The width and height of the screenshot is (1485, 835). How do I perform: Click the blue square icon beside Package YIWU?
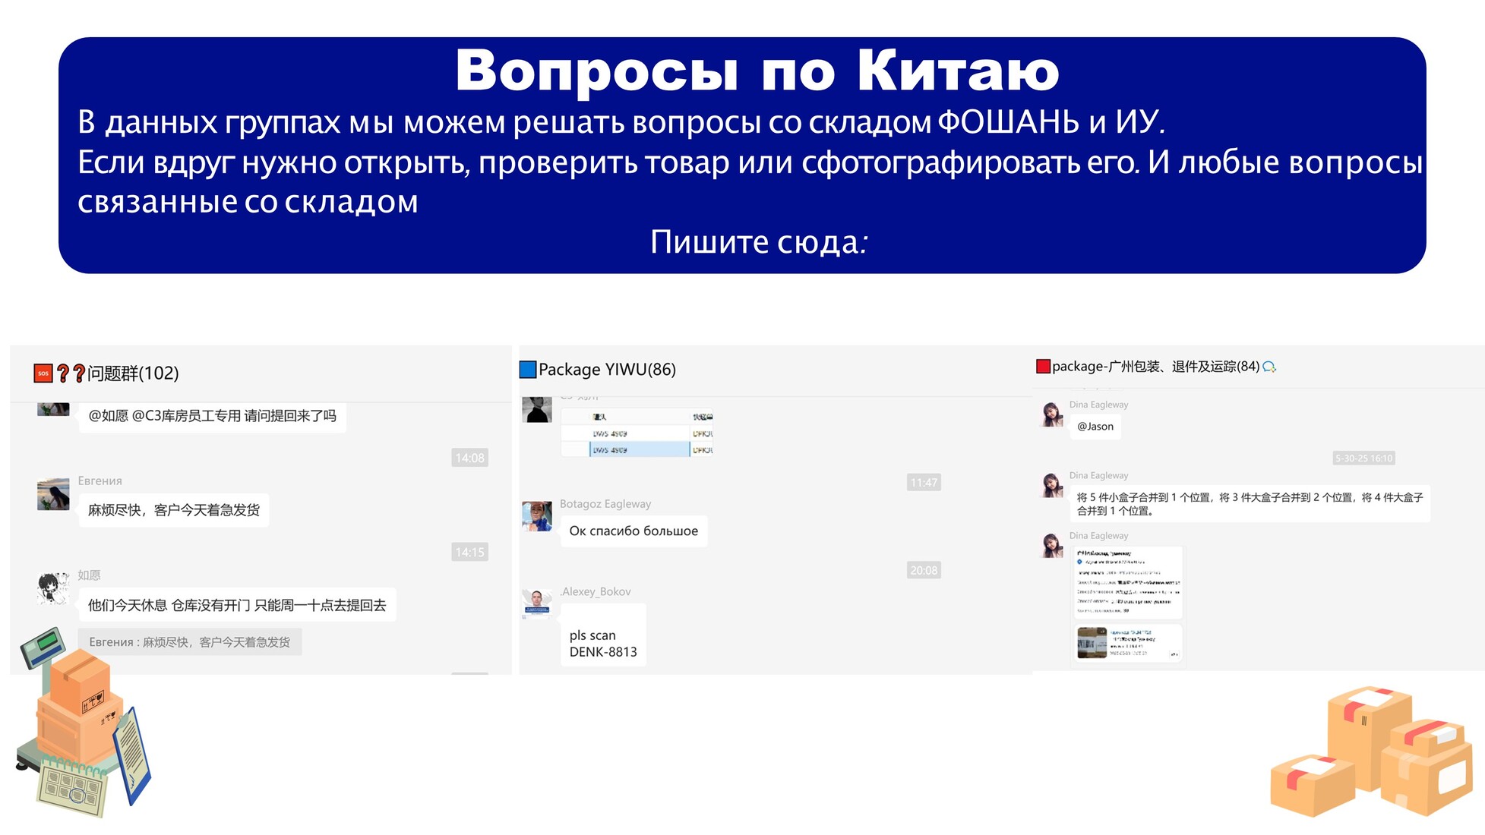coord(528,370)
